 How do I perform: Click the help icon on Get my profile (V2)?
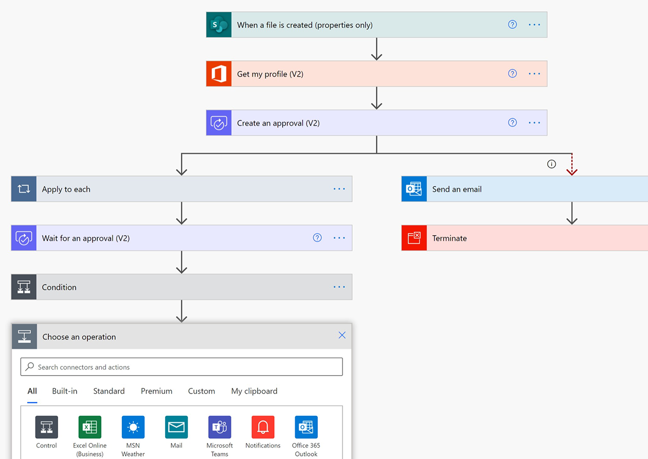(512, 74)
